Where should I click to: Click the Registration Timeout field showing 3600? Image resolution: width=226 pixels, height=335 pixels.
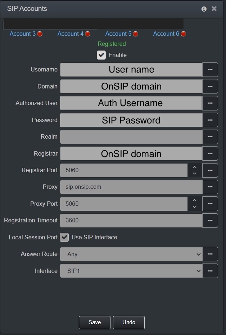coord(131,221)
